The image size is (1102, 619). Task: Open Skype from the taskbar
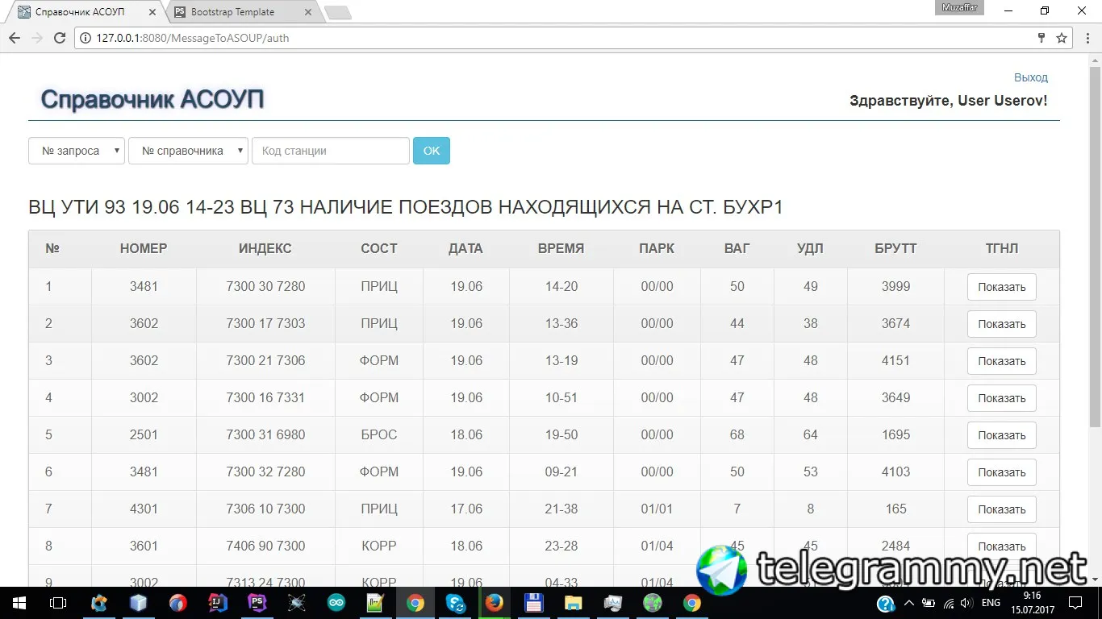tap(455, 603)
